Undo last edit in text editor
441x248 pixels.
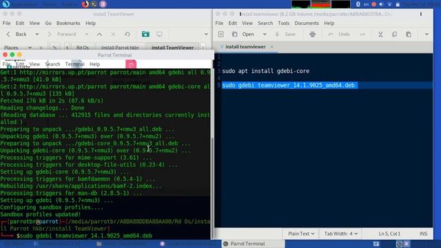coord(339,34)
